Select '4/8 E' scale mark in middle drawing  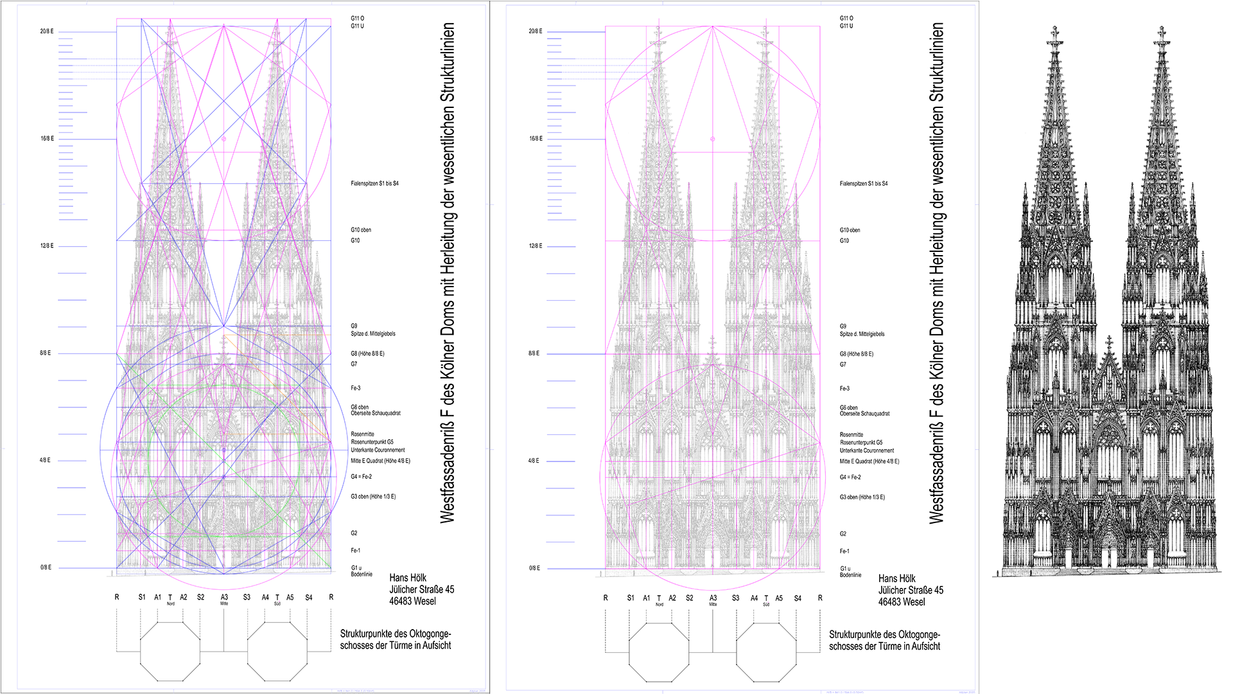(534, 461)
